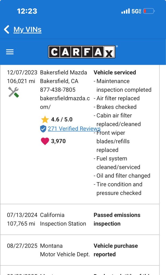The image size is (166, 275).
Task: Tap the cellular signal bars
Action: 125,11
